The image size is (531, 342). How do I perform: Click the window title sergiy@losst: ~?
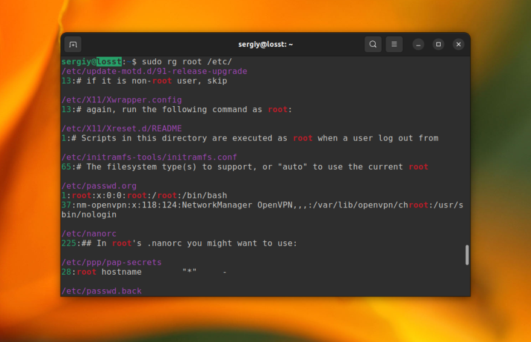coord(265,44)
